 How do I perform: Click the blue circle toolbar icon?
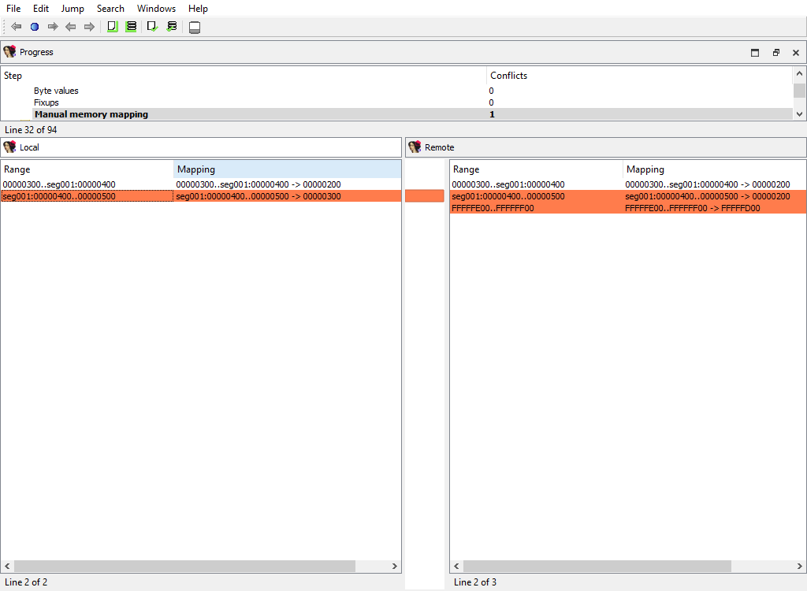[x=35, y=27]
